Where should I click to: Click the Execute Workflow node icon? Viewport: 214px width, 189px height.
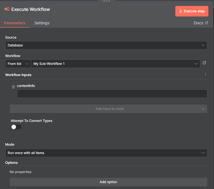point(7,9)
